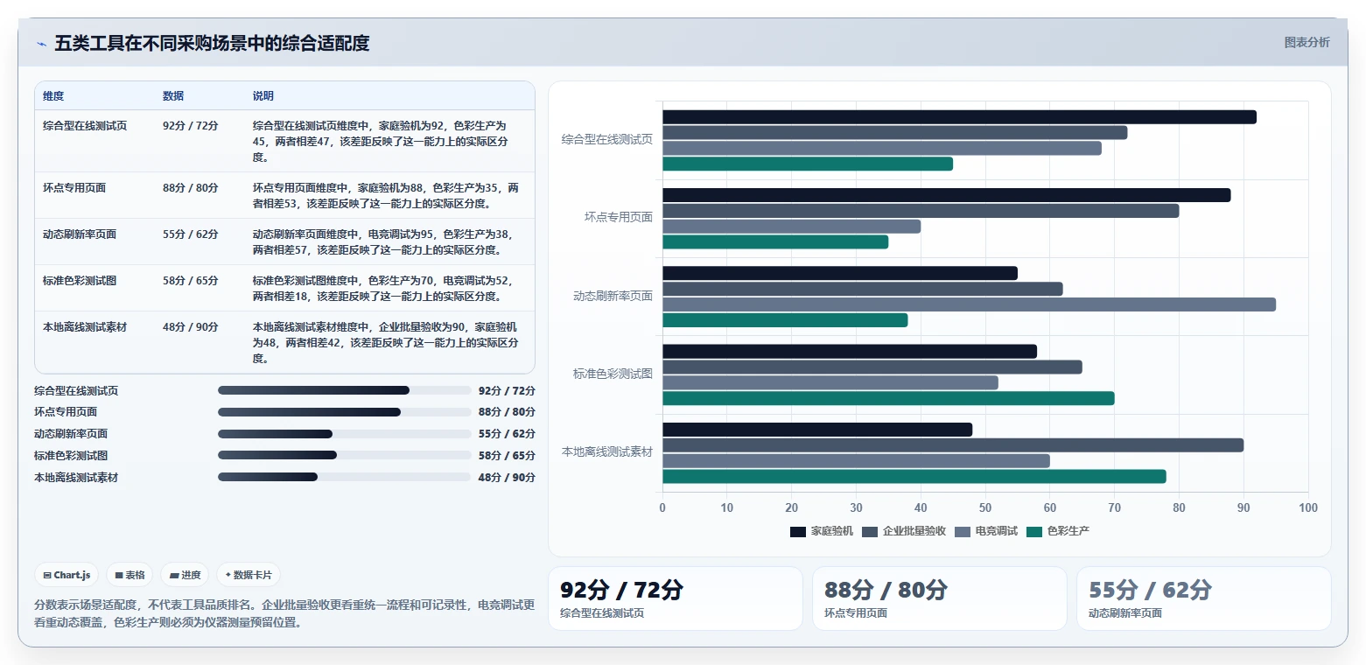Click the 坏点专用页面 progress bar
This screenshot has width=1366, height=665.
[345, 412]
